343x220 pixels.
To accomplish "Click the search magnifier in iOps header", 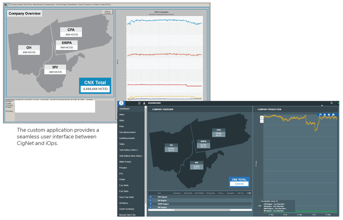I will (331, 103).
